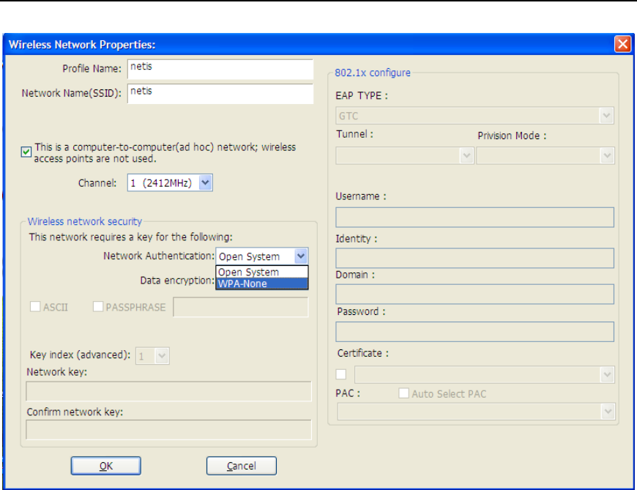Viewport: 637px width, 490px height.
Task: Click the OK button
Action: pyautogui.click(x=105, y=466)
